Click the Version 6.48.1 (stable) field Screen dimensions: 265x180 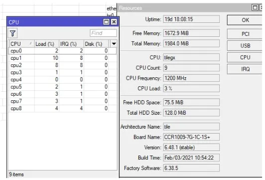[191, 148]
